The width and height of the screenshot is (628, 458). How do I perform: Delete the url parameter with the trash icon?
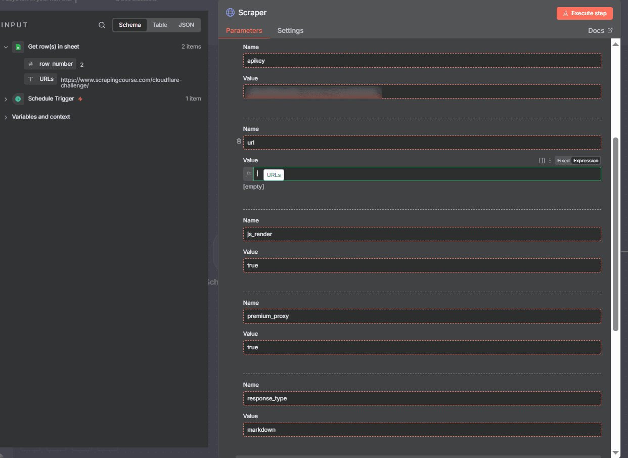coord(239,141)
